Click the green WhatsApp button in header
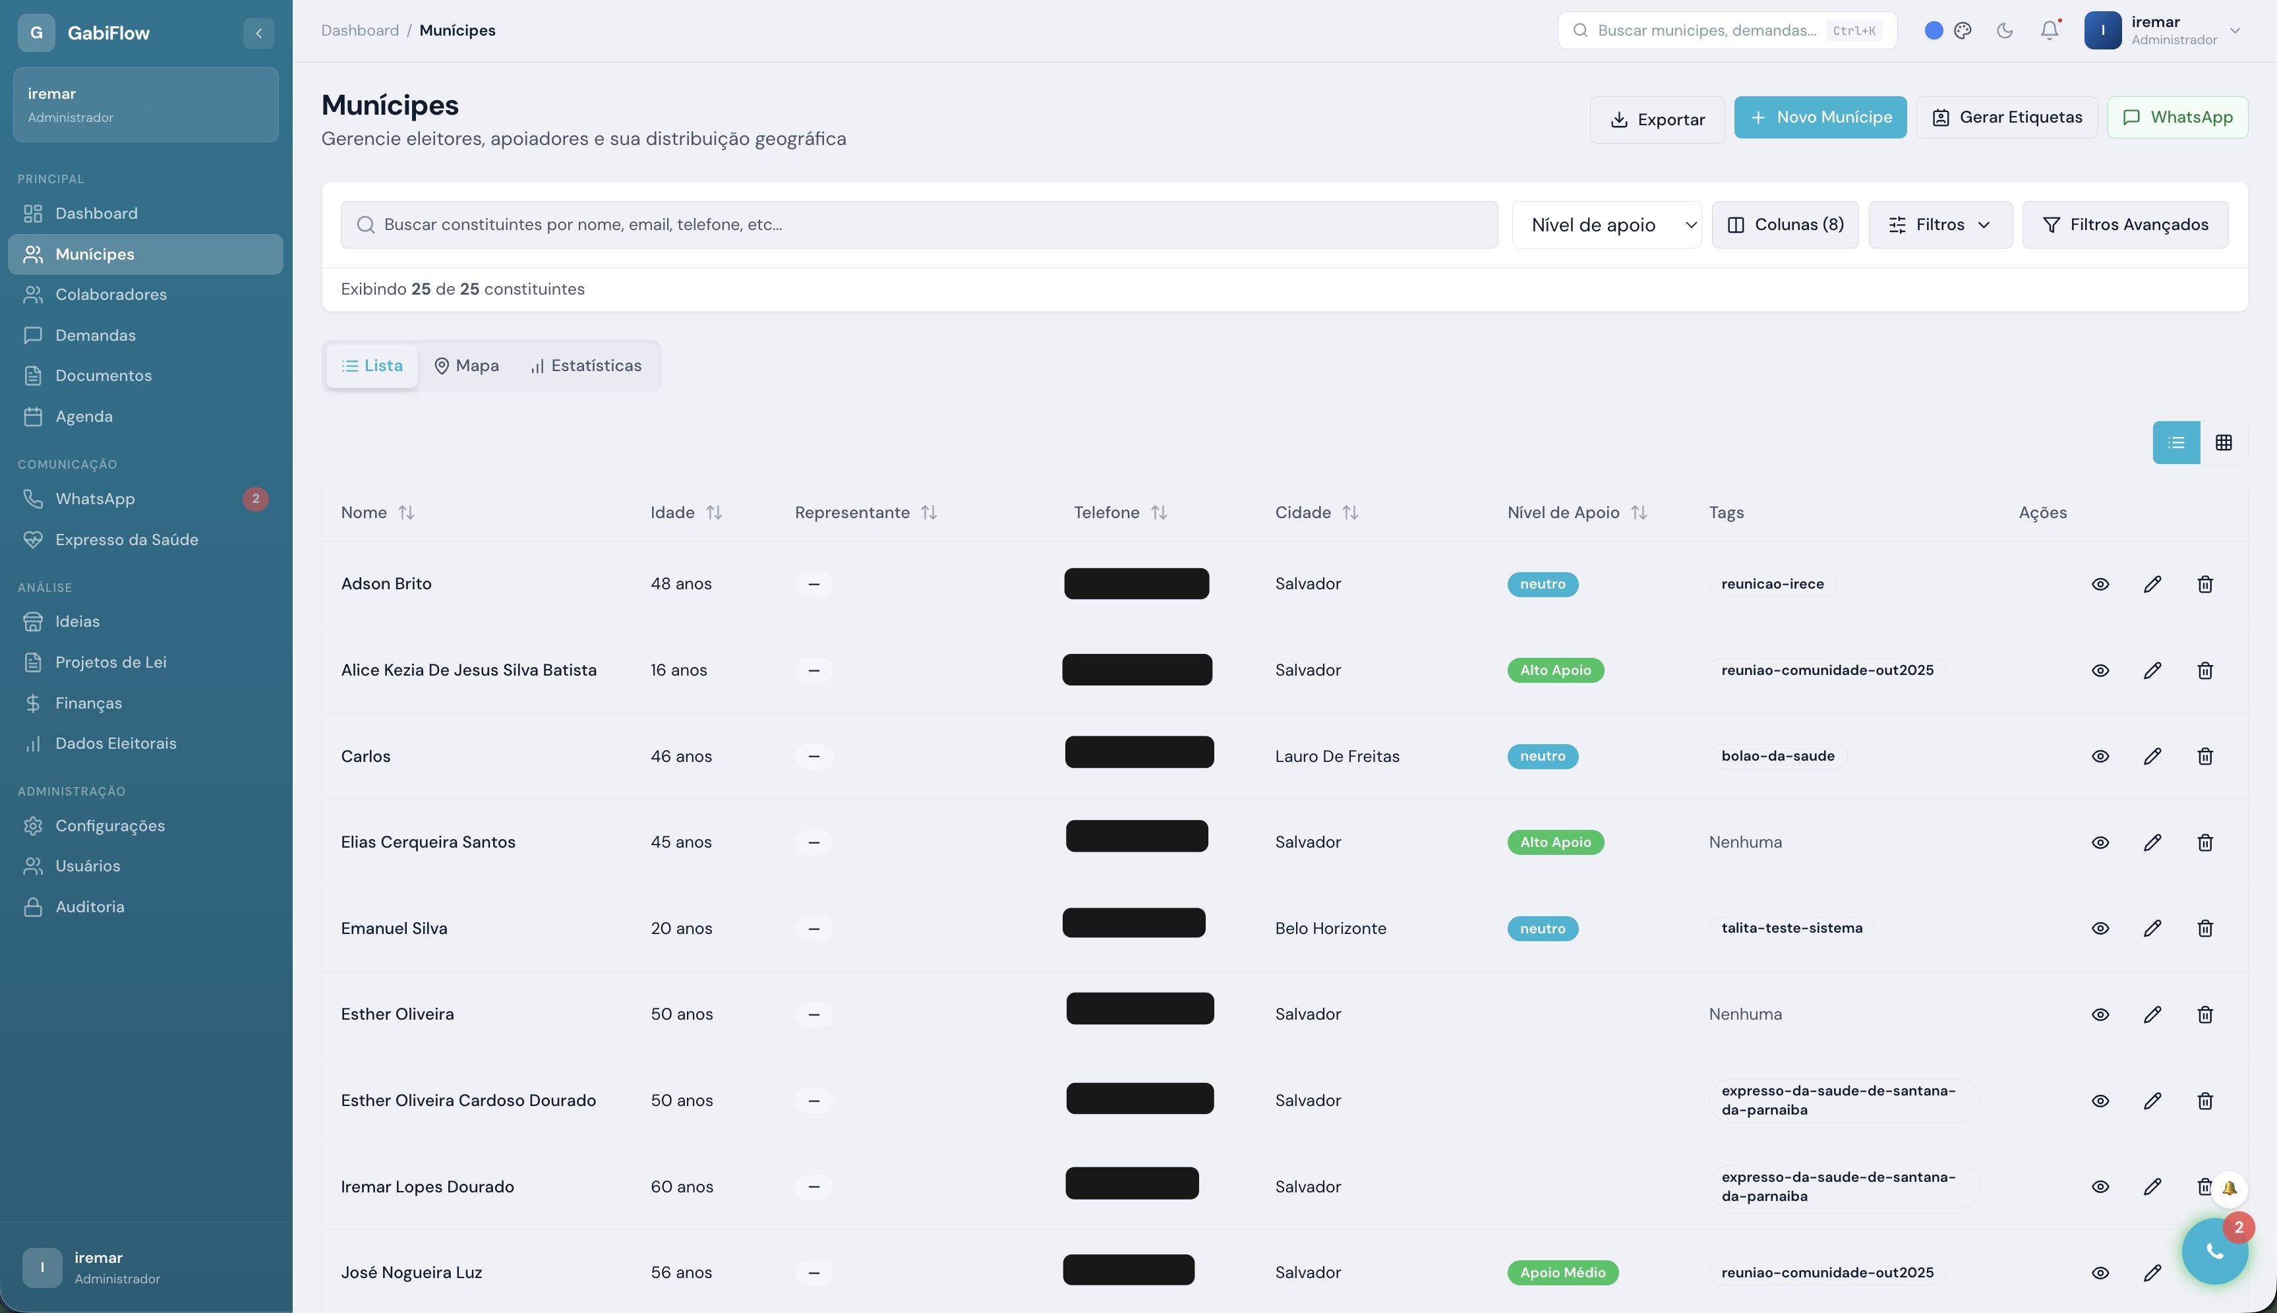The width and height of the screenshot is (2277, 1313). (2177, 117)
